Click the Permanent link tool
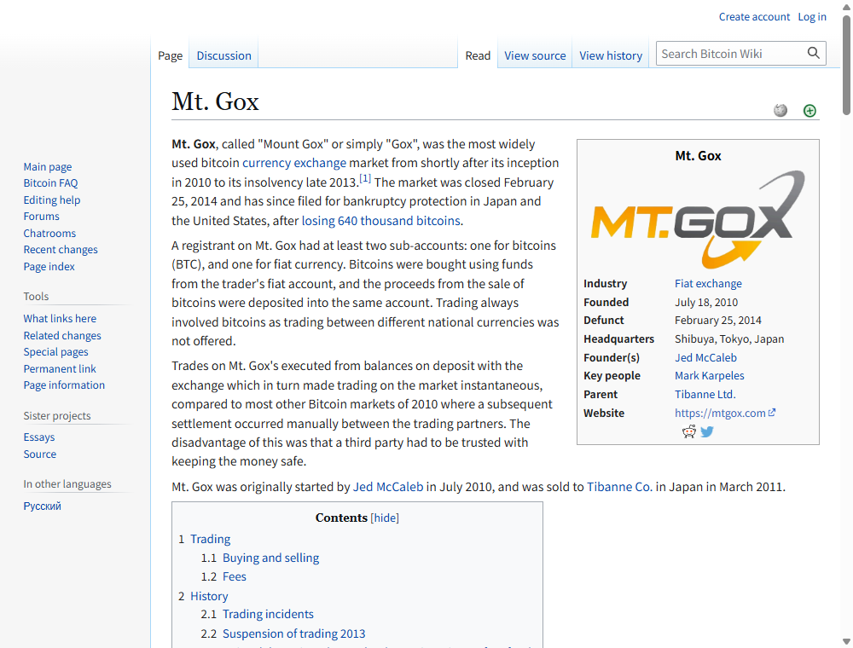Screen dimensions: 853x648 60,368
